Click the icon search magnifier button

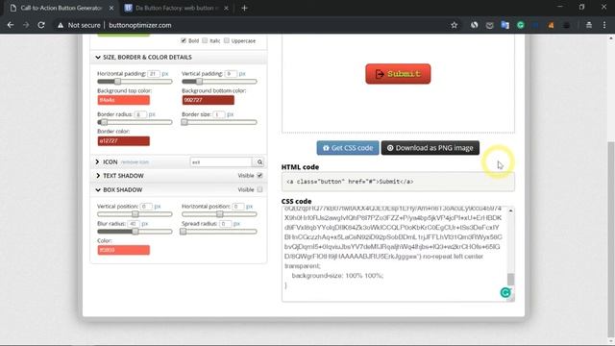tap(259, 162)
